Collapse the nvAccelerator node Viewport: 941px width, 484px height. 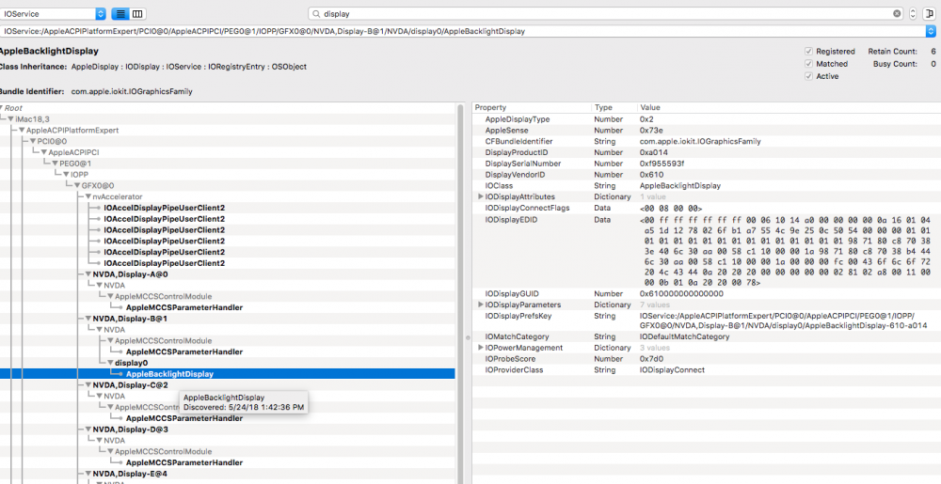pyautogui.click(x=88, y=196)
